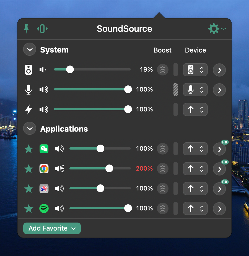The width and height of the screenshot is (249, 256).
Task: Mute the third application's audio
Action: pyautogui.click(x=59, y=189)
